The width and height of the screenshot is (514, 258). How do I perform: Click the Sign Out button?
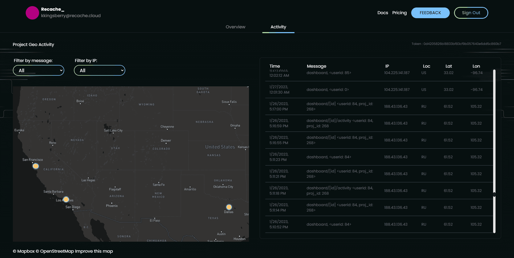click(471, 13)
